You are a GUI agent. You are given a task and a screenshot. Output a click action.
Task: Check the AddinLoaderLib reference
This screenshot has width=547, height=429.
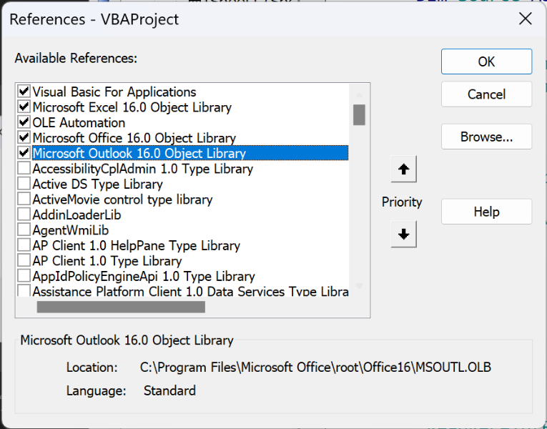point(24,214)
